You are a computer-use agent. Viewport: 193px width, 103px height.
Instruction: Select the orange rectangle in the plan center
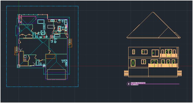click(50, 57)
